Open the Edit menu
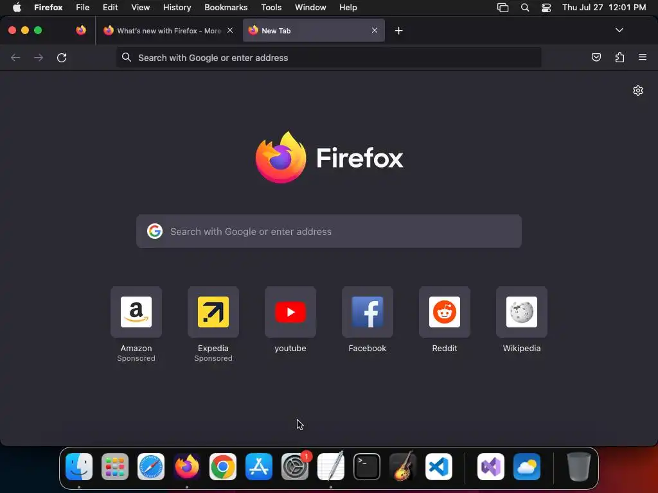Image resolution: width=658 pixels, height=493 pixels. pyautogui.click(x=110, y=7)
